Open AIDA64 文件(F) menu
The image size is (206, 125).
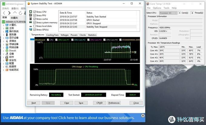click(x=5, y=8)
